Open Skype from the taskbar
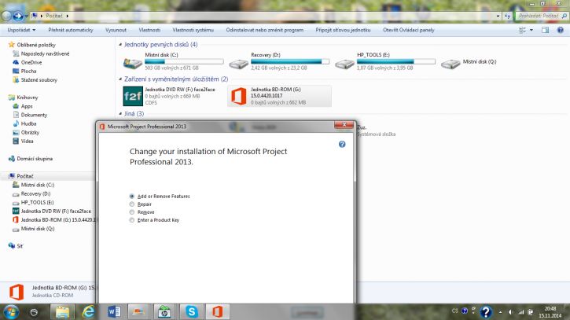 tap(192, 311)
